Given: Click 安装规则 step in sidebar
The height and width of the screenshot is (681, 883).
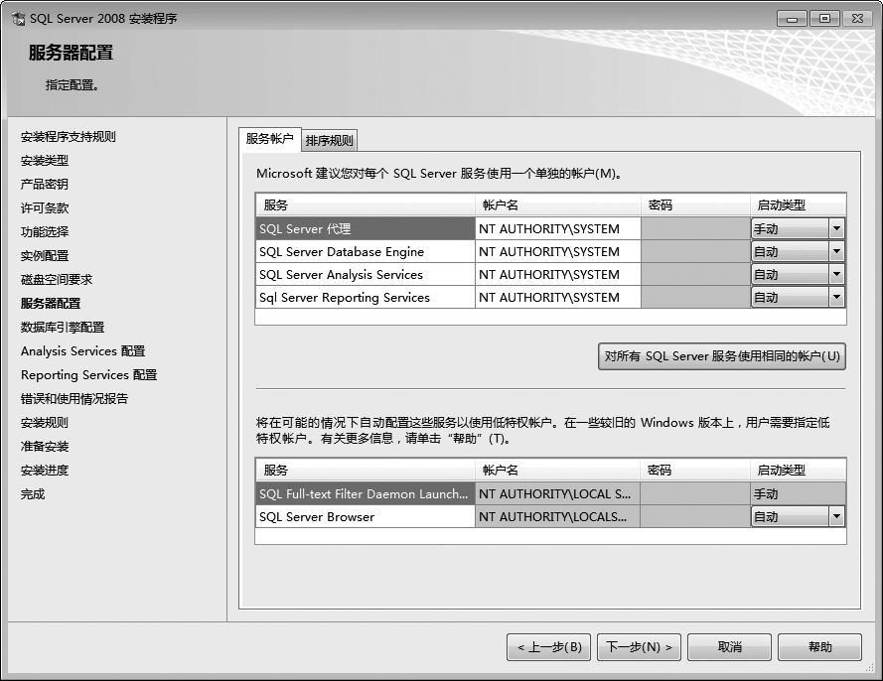Looking at the screenshot, I should 45,423.
